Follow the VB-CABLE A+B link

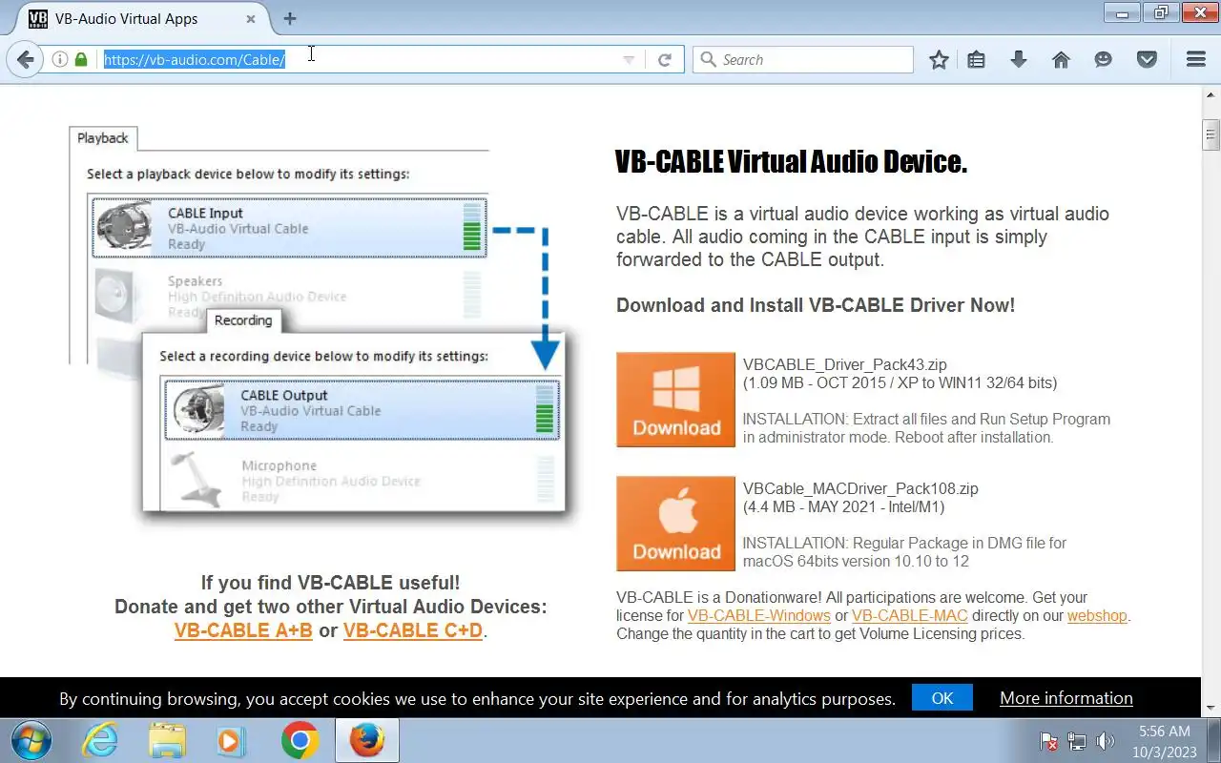243,630
